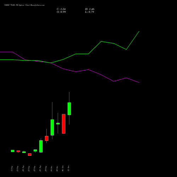Click the low value L: 0.79
Image resolution: width=177 pixels, height=177 pixels.
[x=90, y=12]
